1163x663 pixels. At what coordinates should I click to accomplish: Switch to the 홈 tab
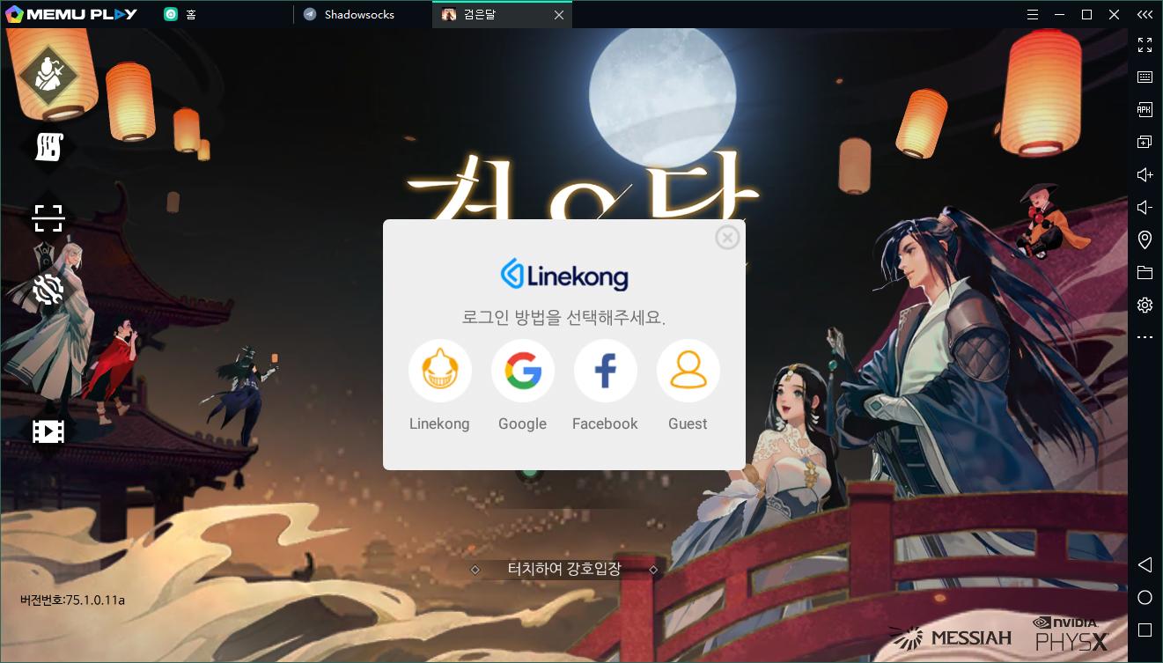pyautogui.click(x=191, y=15)
